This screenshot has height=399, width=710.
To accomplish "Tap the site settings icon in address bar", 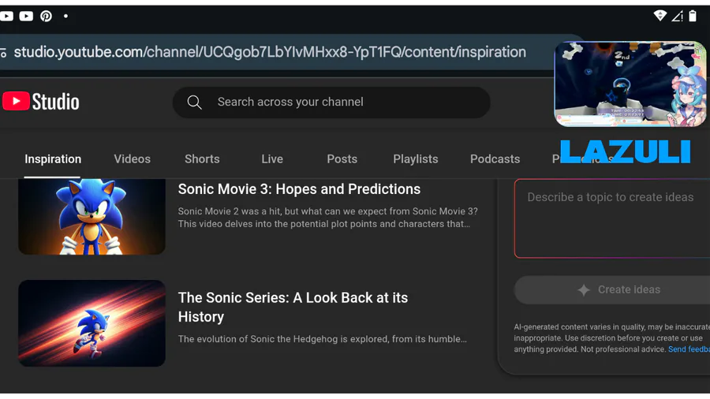I will [4, 53].
